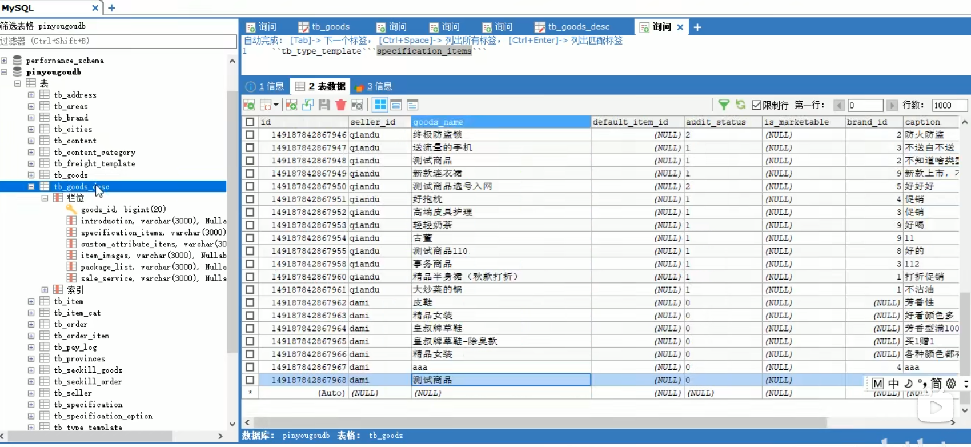Collapse the pinyougoudb database node

click(x=4, y=72)
